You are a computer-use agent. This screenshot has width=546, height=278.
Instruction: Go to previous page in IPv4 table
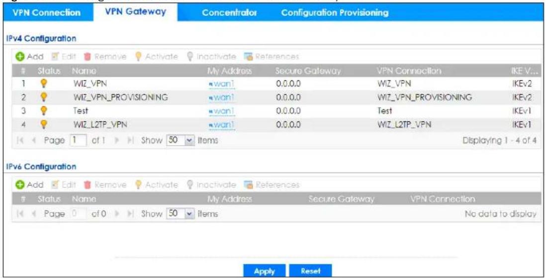point(34,140)
